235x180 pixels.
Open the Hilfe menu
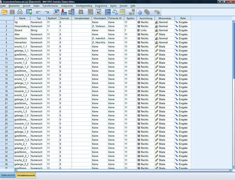click(133, 6)
